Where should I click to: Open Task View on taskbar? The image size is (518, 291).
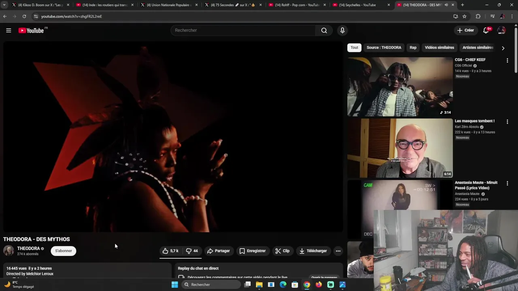pos(247,285)
